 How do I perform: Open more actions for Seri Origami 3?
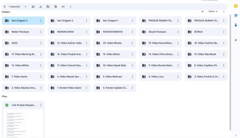[x=41, y=21]
